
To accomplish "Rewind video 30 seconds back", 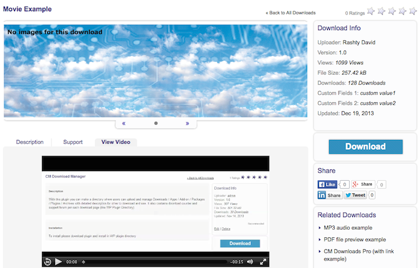I will point(48,262).
